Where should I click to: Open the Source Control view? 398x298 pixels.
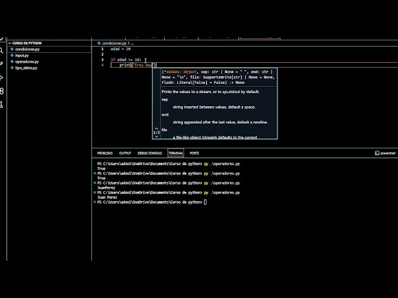tap(1, 63)
